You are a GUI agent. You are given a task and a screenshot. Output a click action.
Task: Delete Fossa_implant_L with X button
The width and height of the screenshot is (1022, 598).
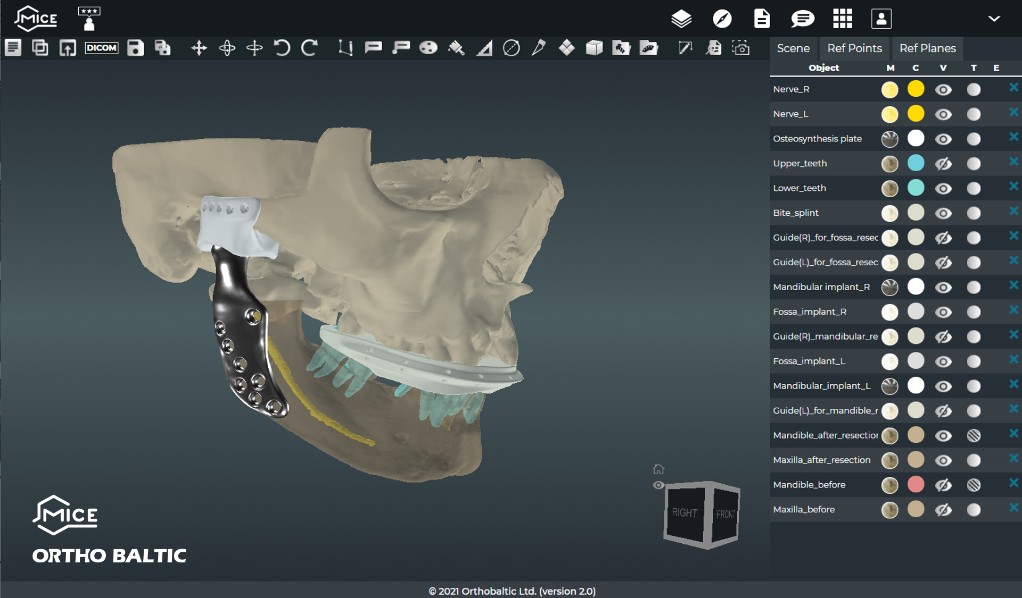(x=1013, y=359)
